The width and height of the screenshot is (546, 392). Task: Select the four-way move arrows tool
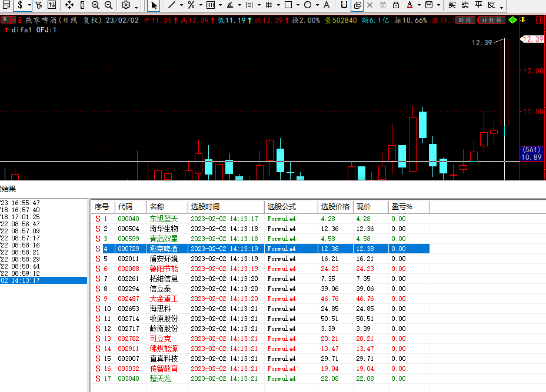69,5
